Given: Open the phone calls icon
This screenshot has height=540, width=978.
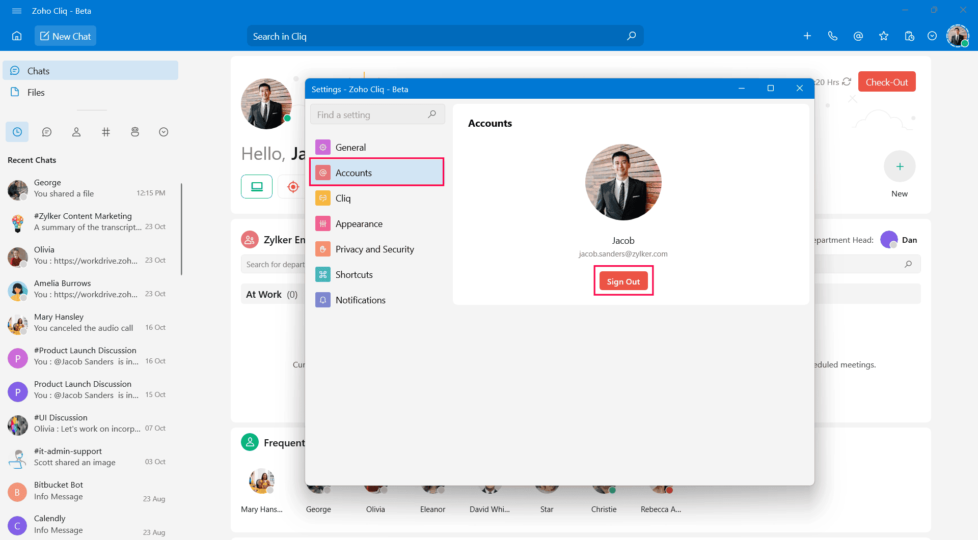Looking at the screenshot, I should 833,36.
